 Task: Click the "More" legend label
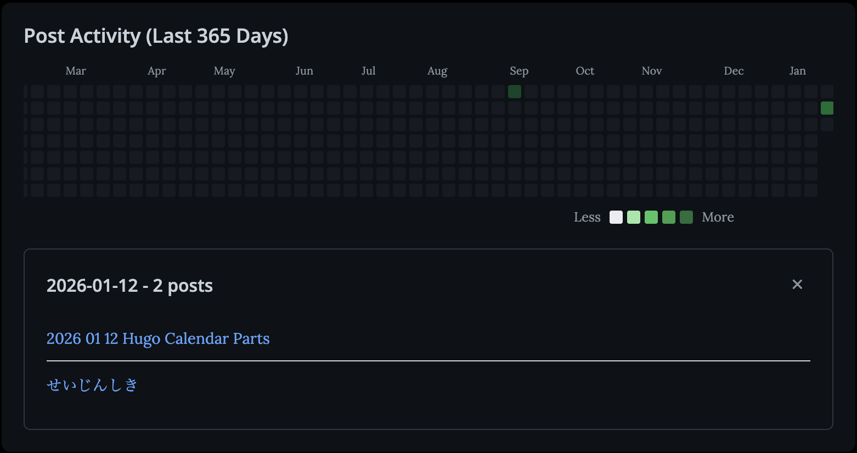pos(718,217)
